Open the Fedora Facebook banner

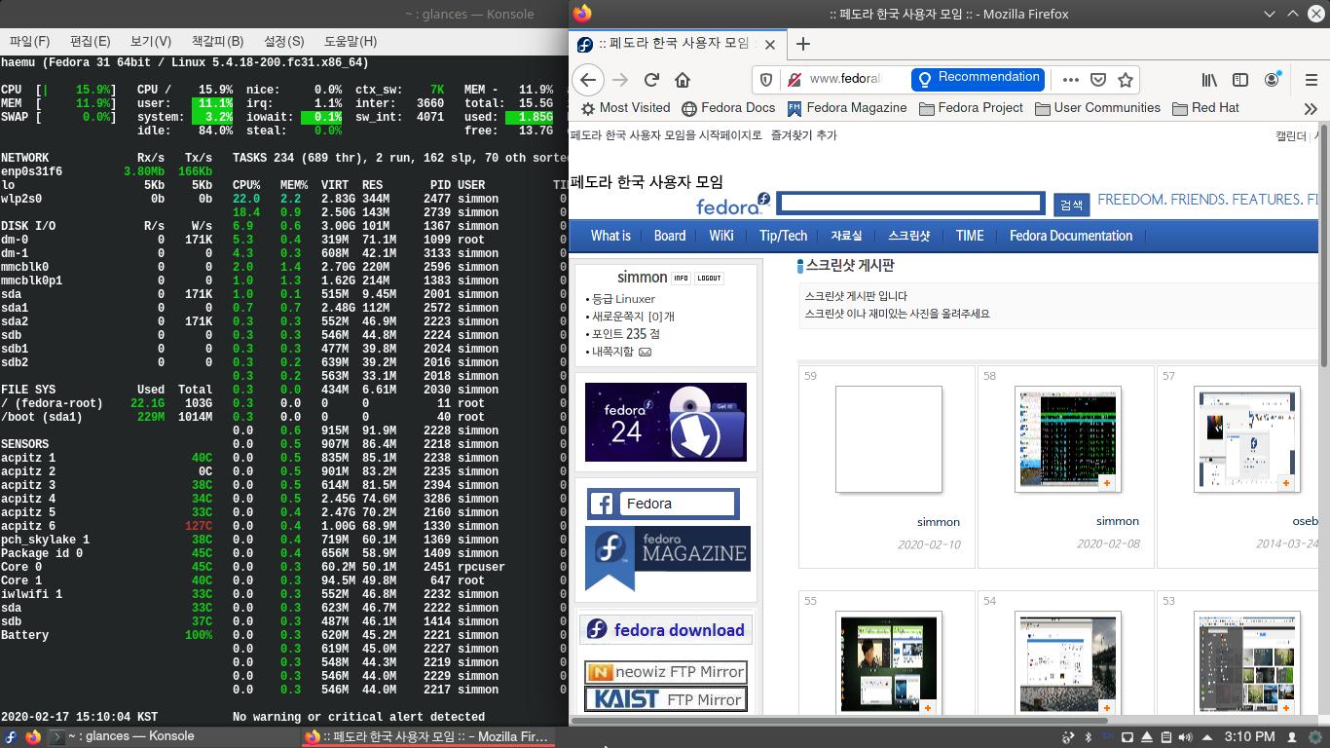point(662,504)
